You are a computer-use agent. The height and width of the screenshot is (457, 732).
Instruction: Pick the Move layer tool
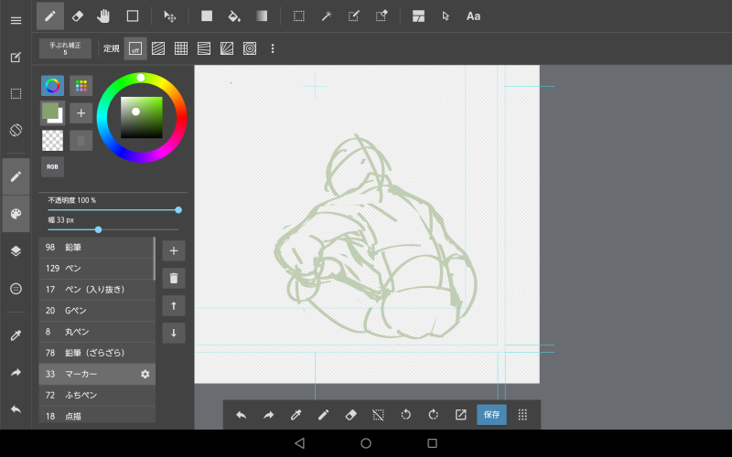[169, 16]
